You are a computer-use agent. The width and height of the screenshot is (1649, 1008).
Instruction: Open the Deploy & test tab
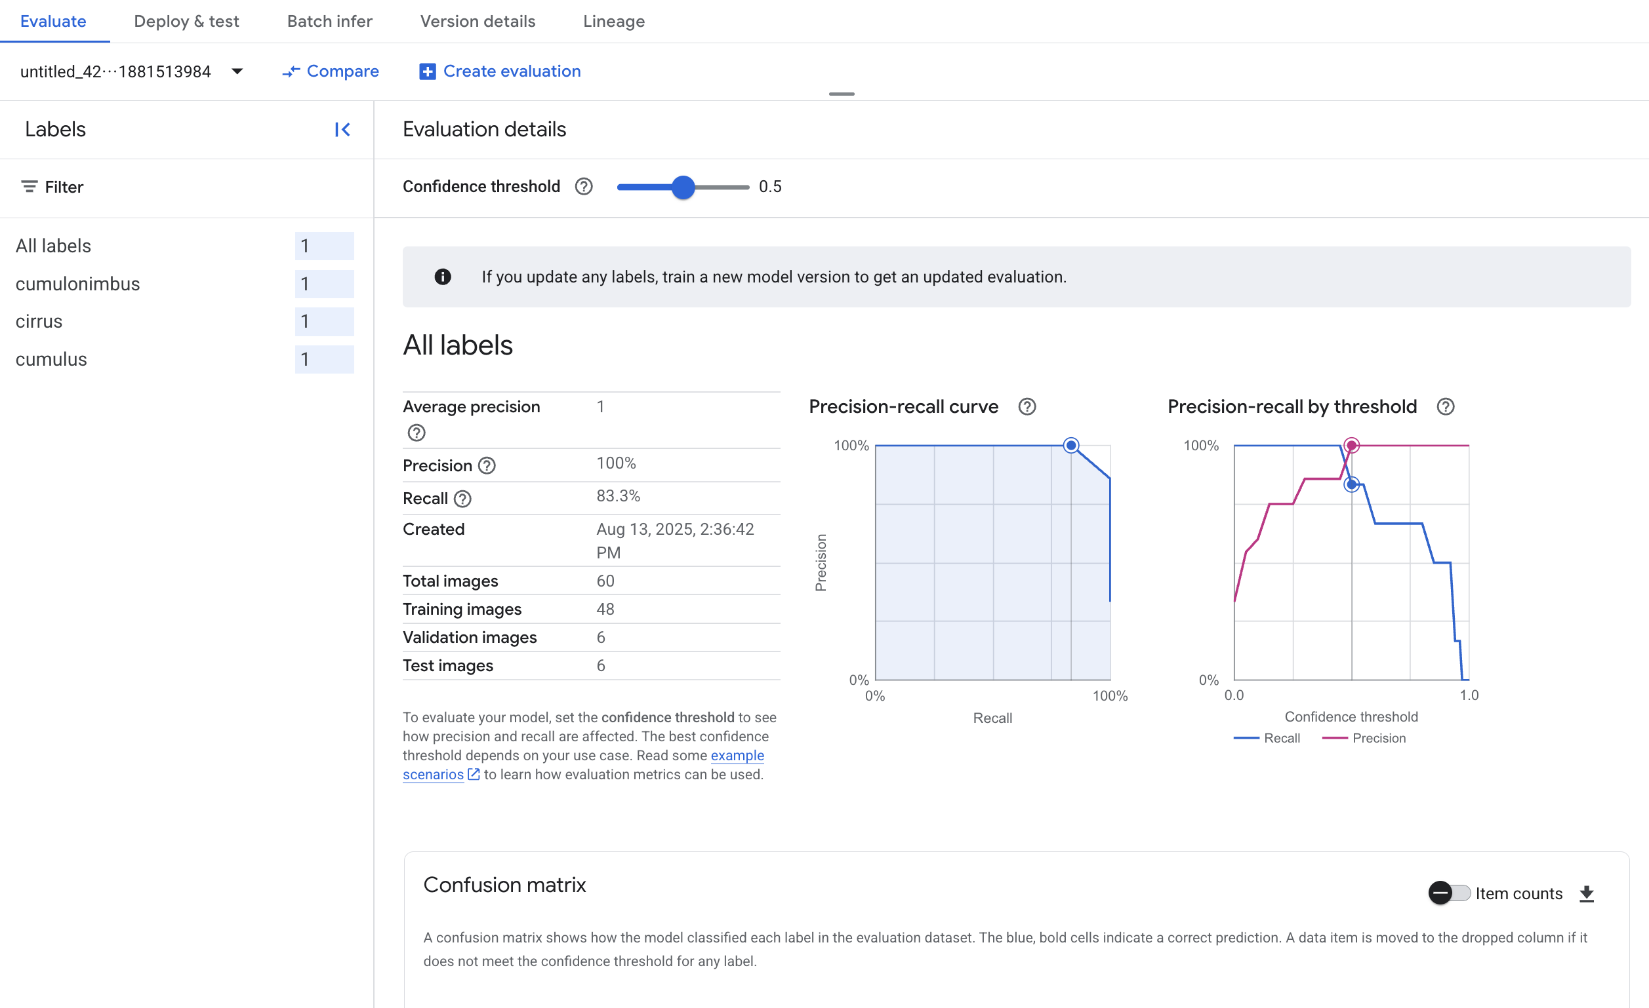tap(186, 22)
